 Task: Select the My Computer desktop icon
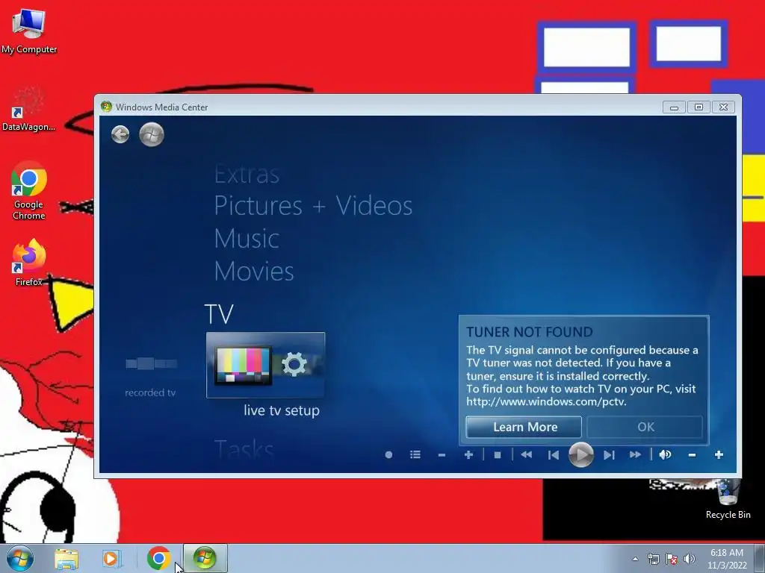pos(29,31)
